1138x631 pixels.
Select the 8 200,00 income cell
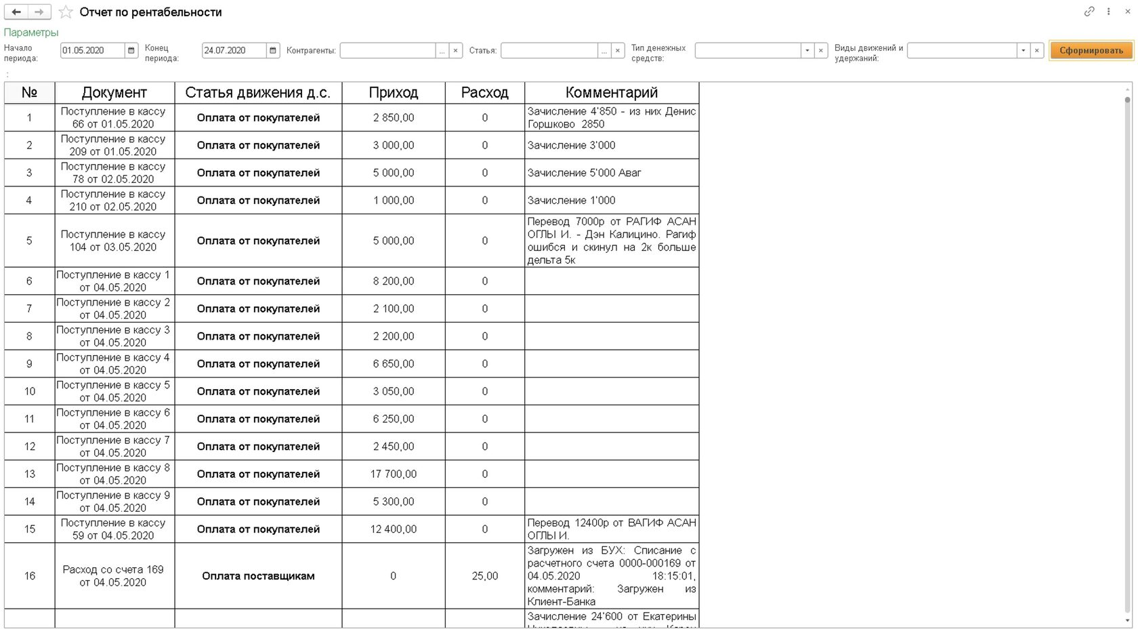point(394,281)
